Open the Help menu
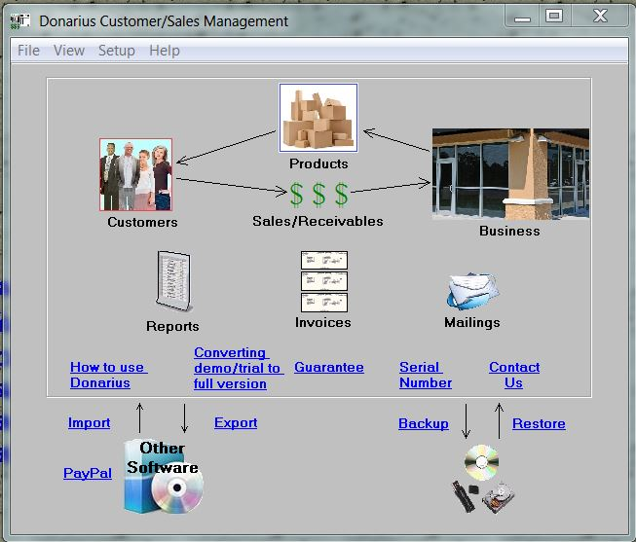636x542 pixels. [165, 51]
